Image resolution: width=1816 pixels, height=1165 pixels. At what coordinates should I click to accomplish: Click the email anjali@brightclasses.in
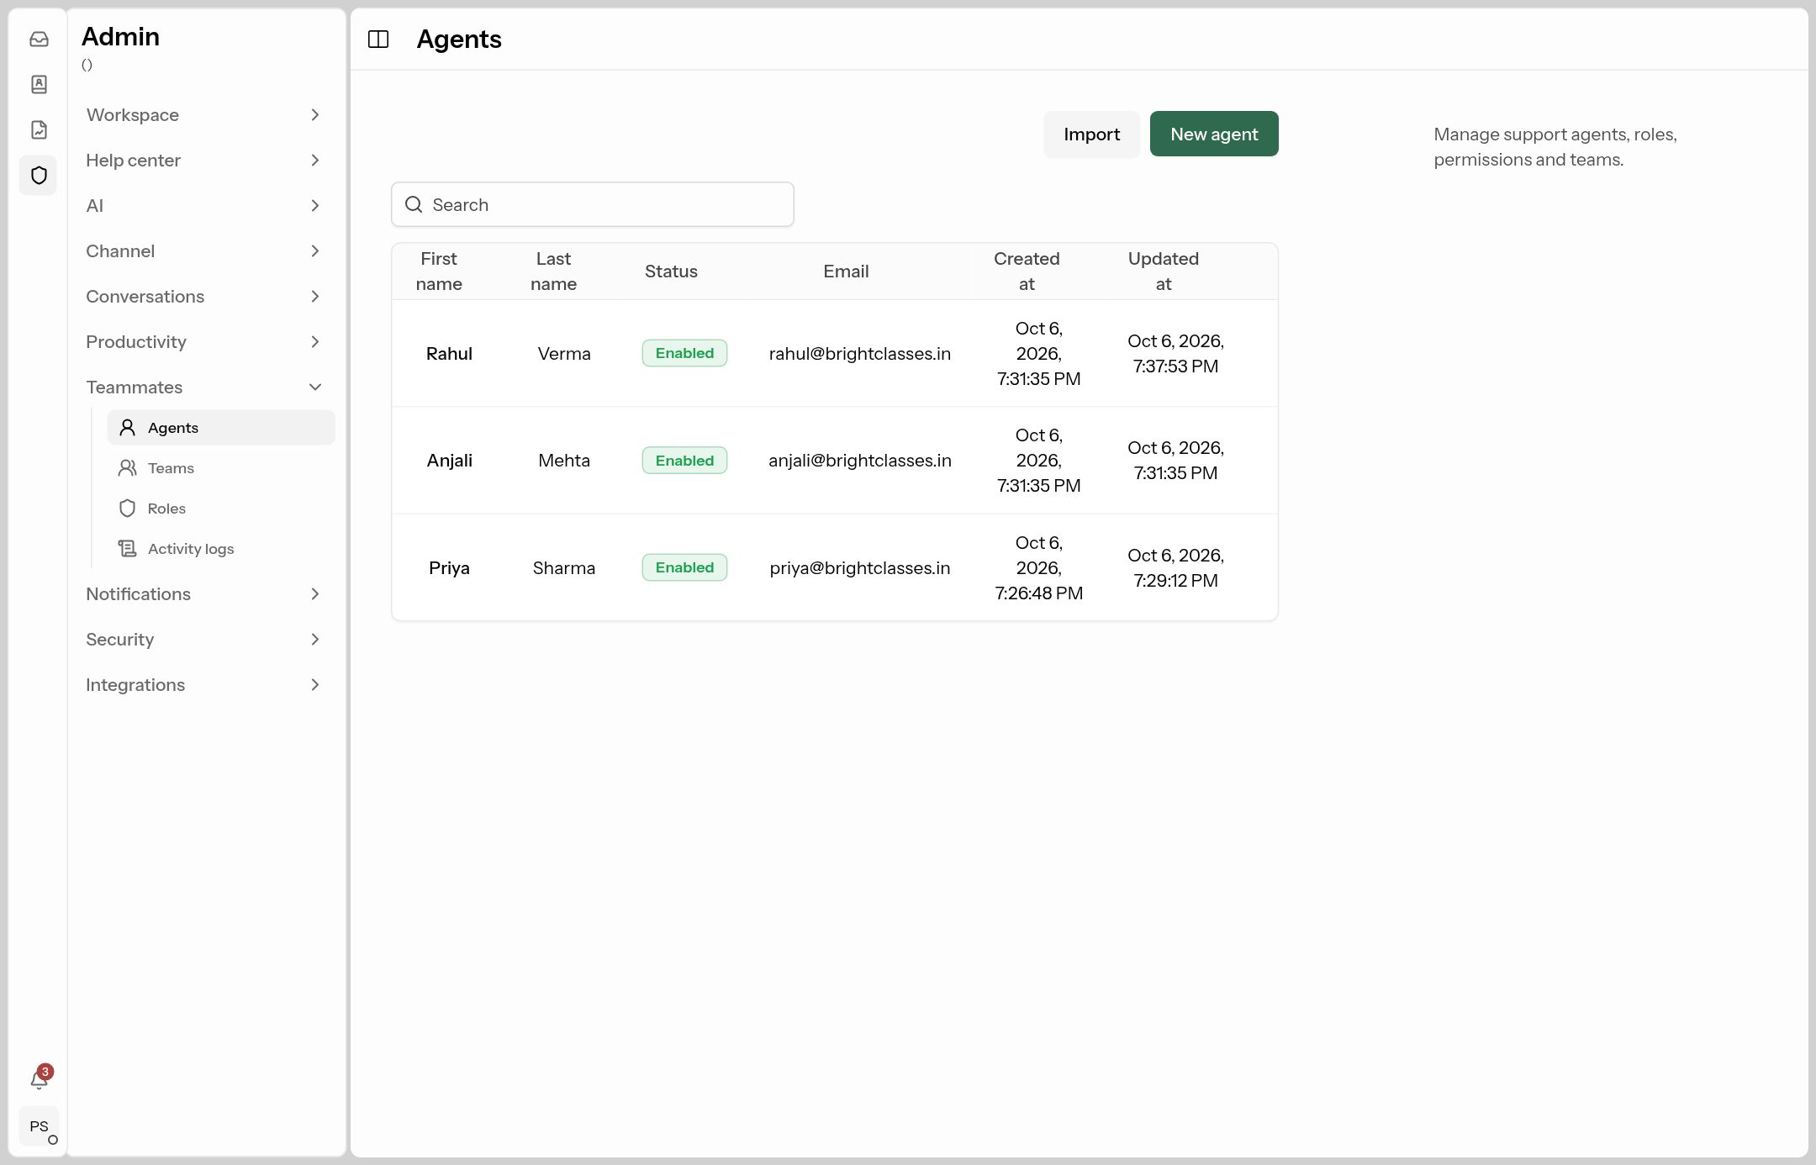[x=860, y=461]
